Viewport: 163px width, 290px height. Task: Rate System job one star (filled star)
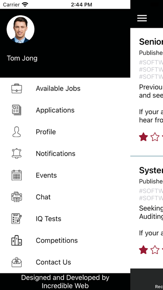(143, 250)
